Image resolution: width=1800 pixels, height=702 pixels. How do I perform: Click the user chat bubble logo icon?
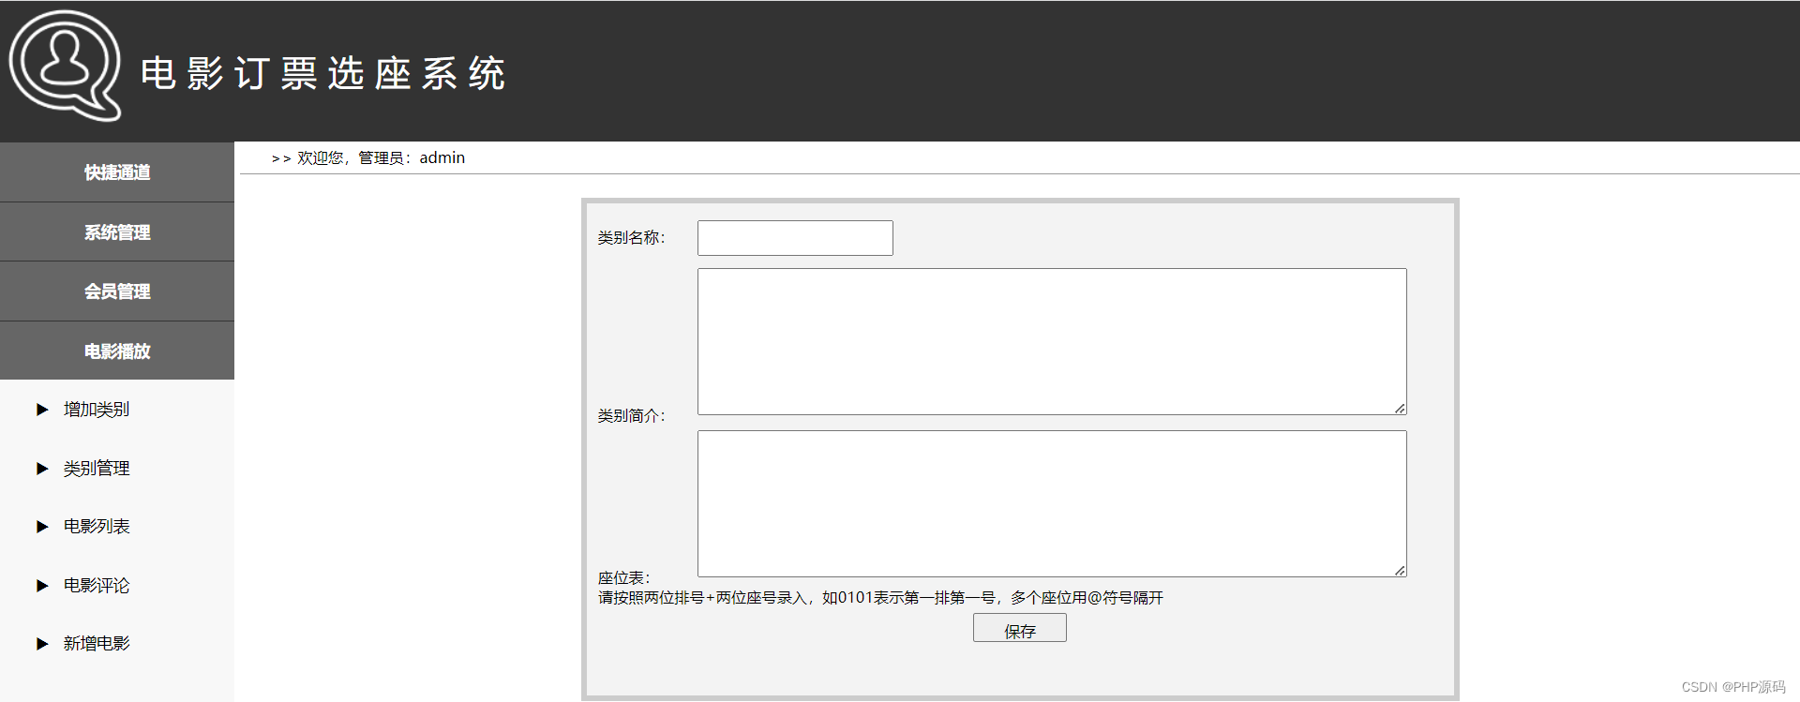tap(65, 66)
